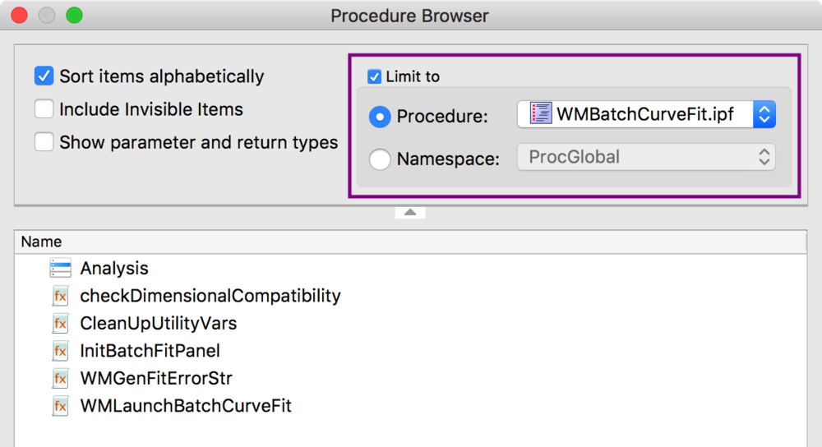Click the fx icon beside WMLaunchBatchCurveFit
822x447 pixels.
[x=60, y=406]
